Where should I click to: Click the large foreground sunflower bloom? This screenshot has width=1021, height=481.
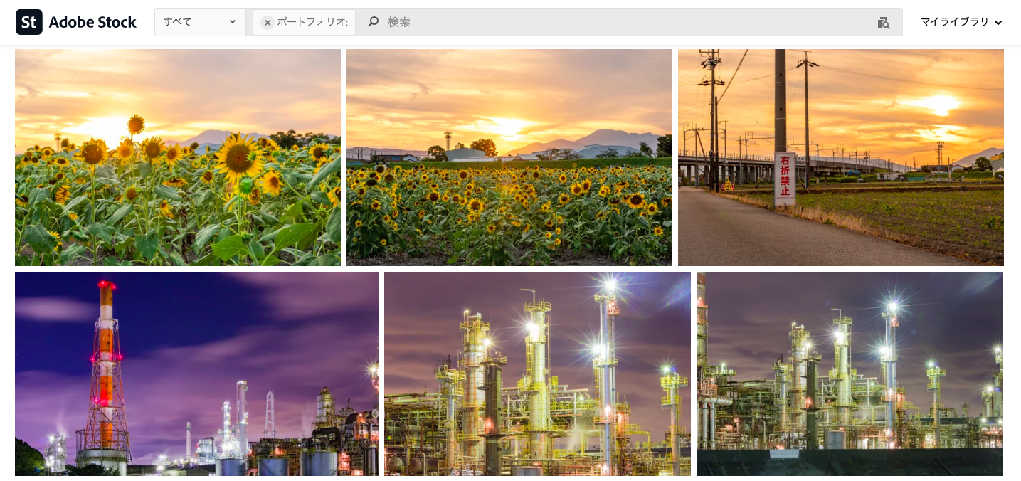[x=238, y=158]
